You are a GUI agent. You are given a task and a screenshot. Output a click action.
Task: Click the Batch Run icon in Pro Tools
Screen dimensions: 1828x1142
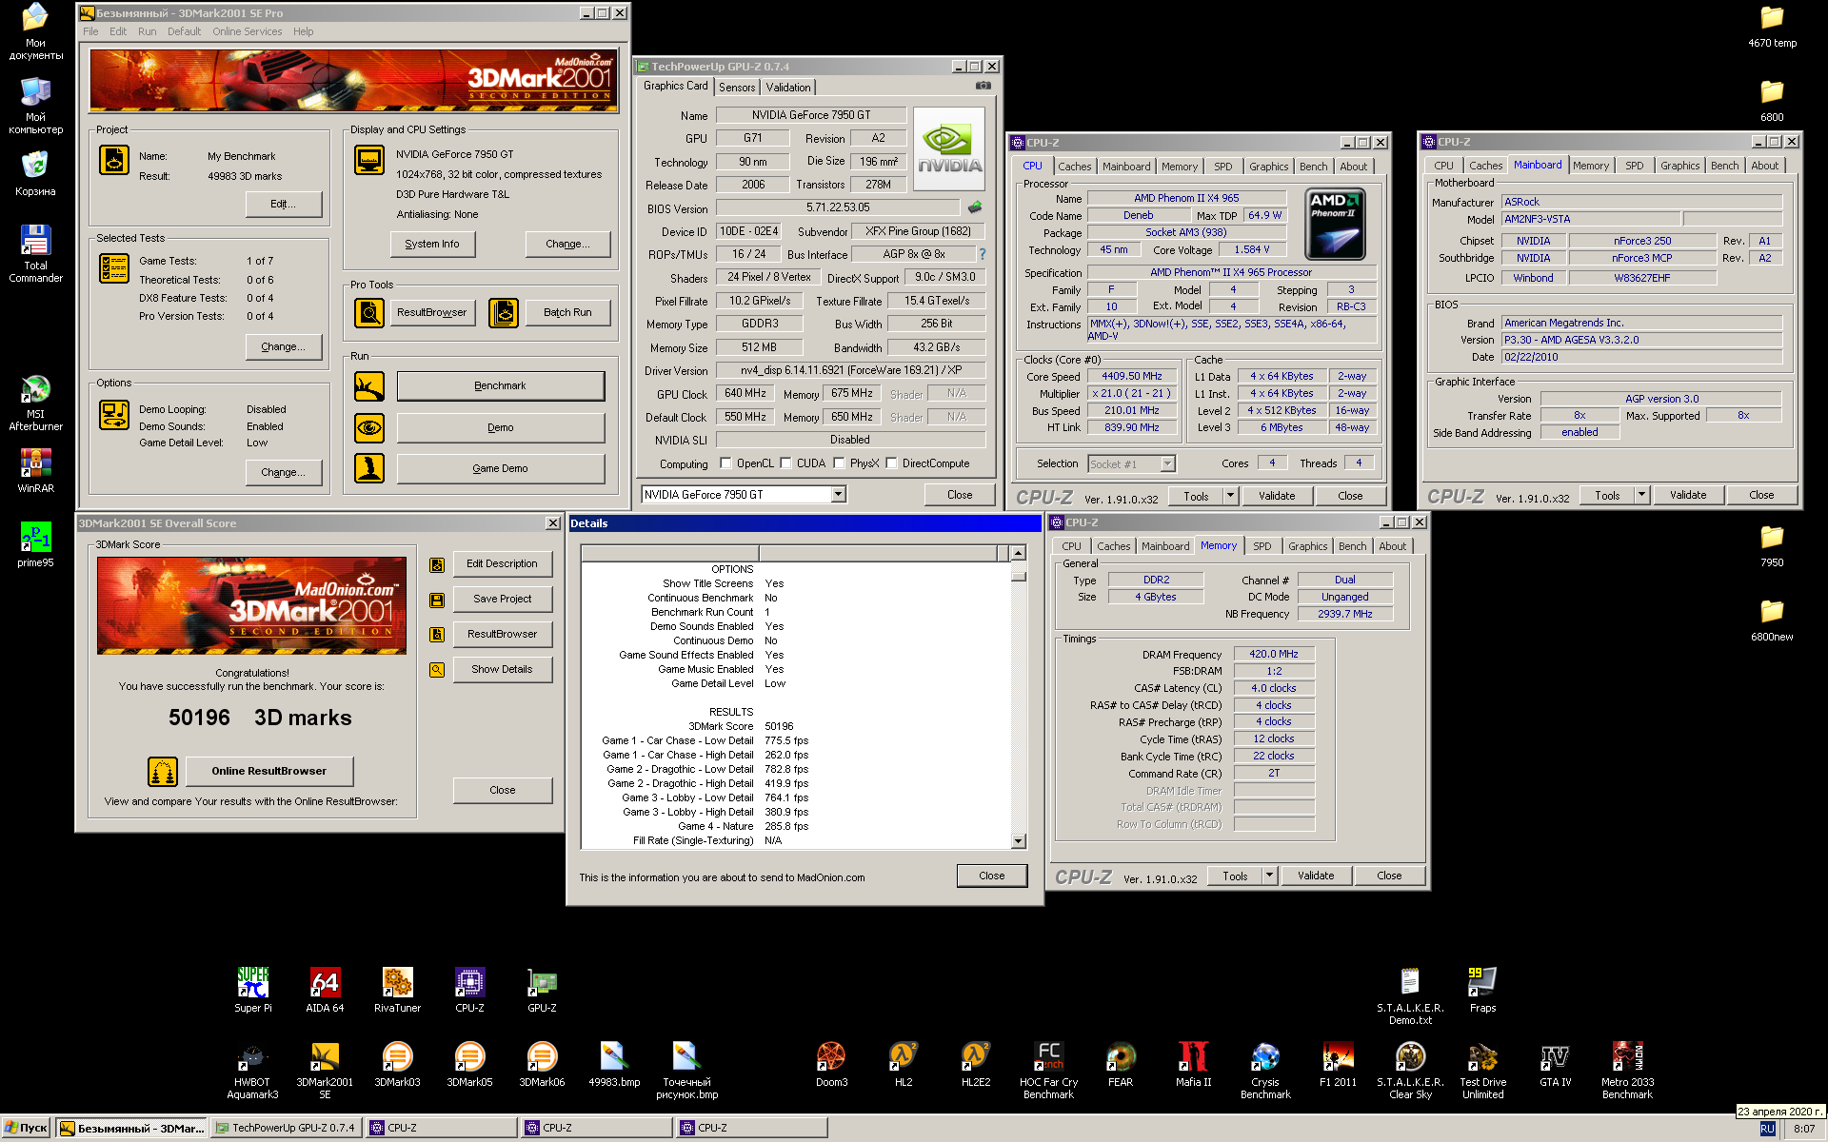pos(504,312)
